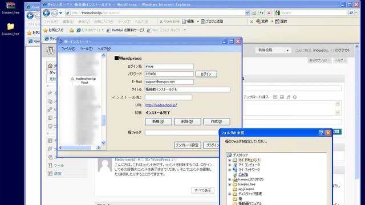Open the 表示オプション dropdown panel
The width and height of the screenshot is (365, 205).
tap(319, 60)
